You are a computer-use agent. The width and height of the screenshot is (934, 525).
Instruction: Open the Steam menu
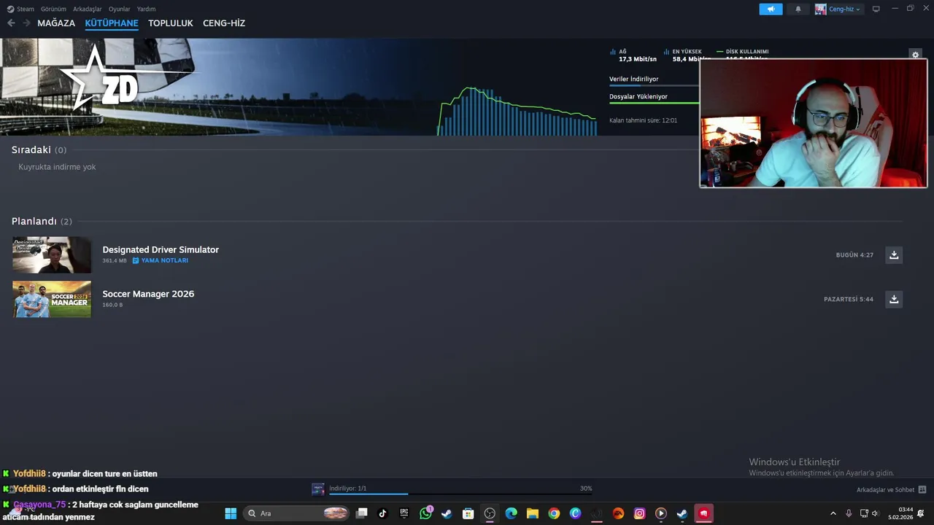[x=20, y=9]
